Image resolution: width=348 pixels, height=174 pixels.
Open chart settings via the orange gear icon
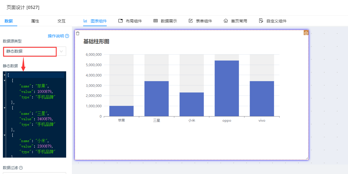tap(306, 33)
